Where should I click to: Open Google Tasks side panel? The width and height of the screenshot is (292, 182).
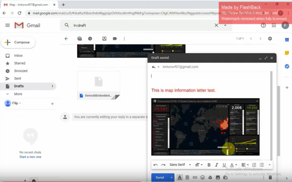tap(287, 67)
